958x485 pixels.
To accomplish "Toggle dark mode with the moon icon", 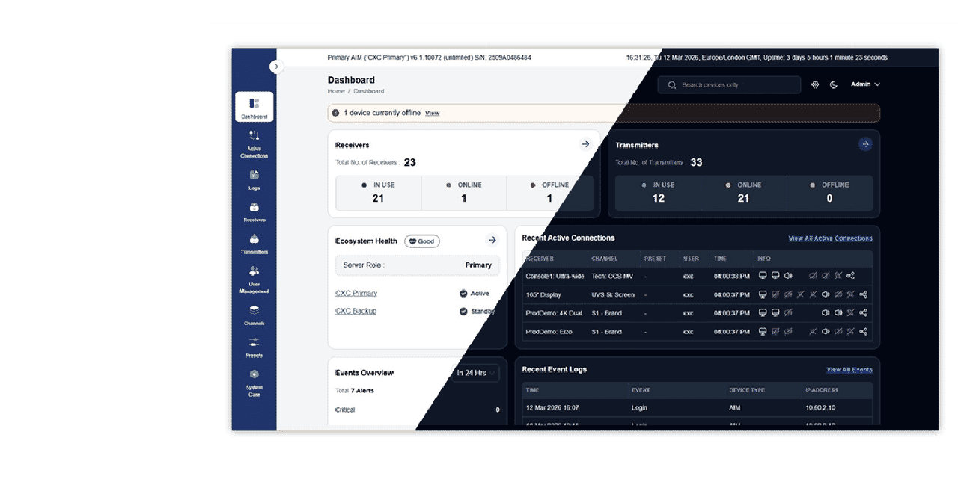I will (x=834, y=85).
